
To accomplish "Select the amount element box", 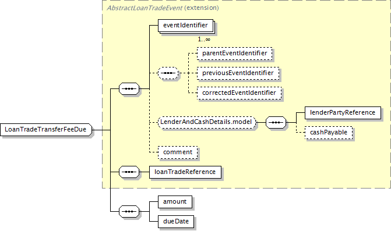I will [175, 202].
